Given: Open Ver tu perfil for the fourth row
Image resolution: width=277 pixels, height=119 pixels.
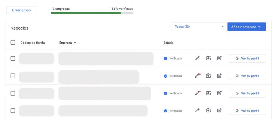Looking at the screenshot, I should tap(247, 111).
